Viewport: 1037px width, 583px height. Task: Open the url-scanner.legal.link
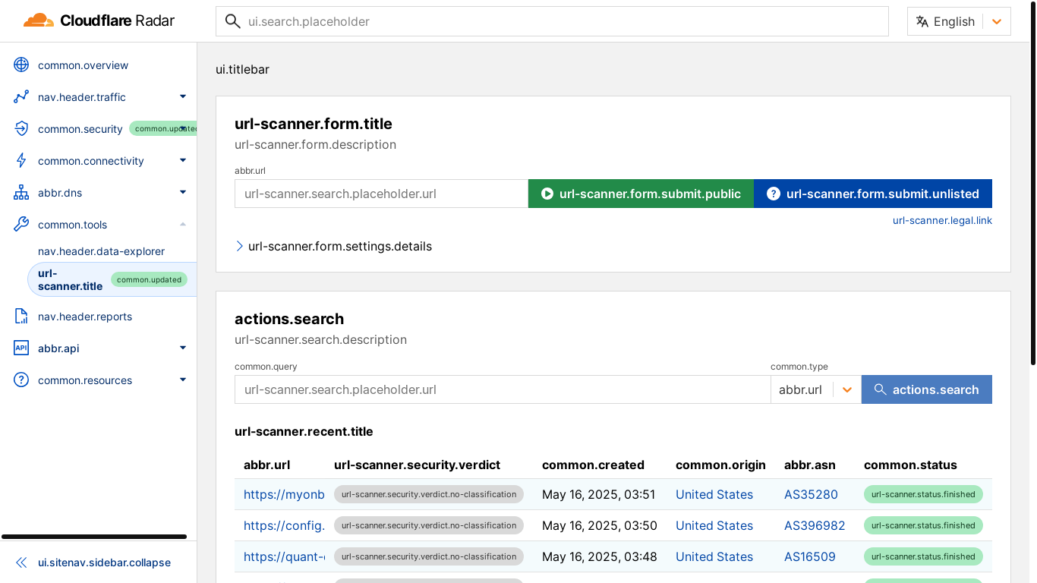point(942,221)
